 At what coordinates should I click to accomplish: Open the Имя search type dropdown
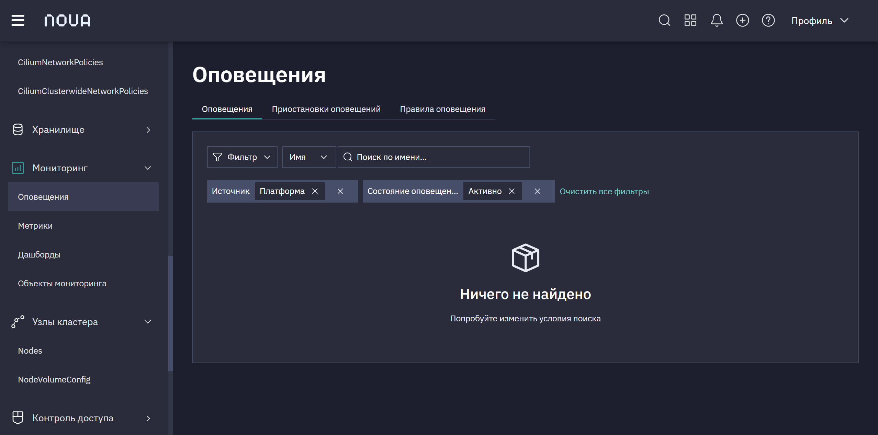click(309, 157)
